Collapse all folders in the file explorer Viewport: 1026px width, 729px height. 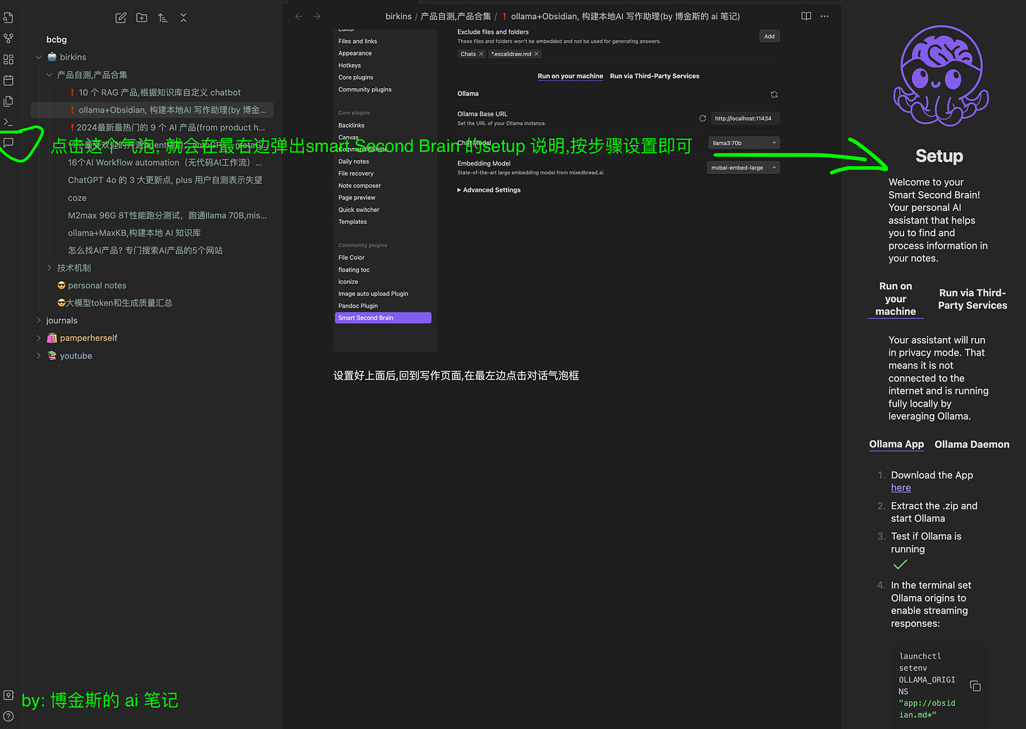(183, 18)
